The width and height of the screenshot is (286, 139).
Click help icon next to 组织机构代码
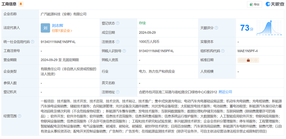223,51
